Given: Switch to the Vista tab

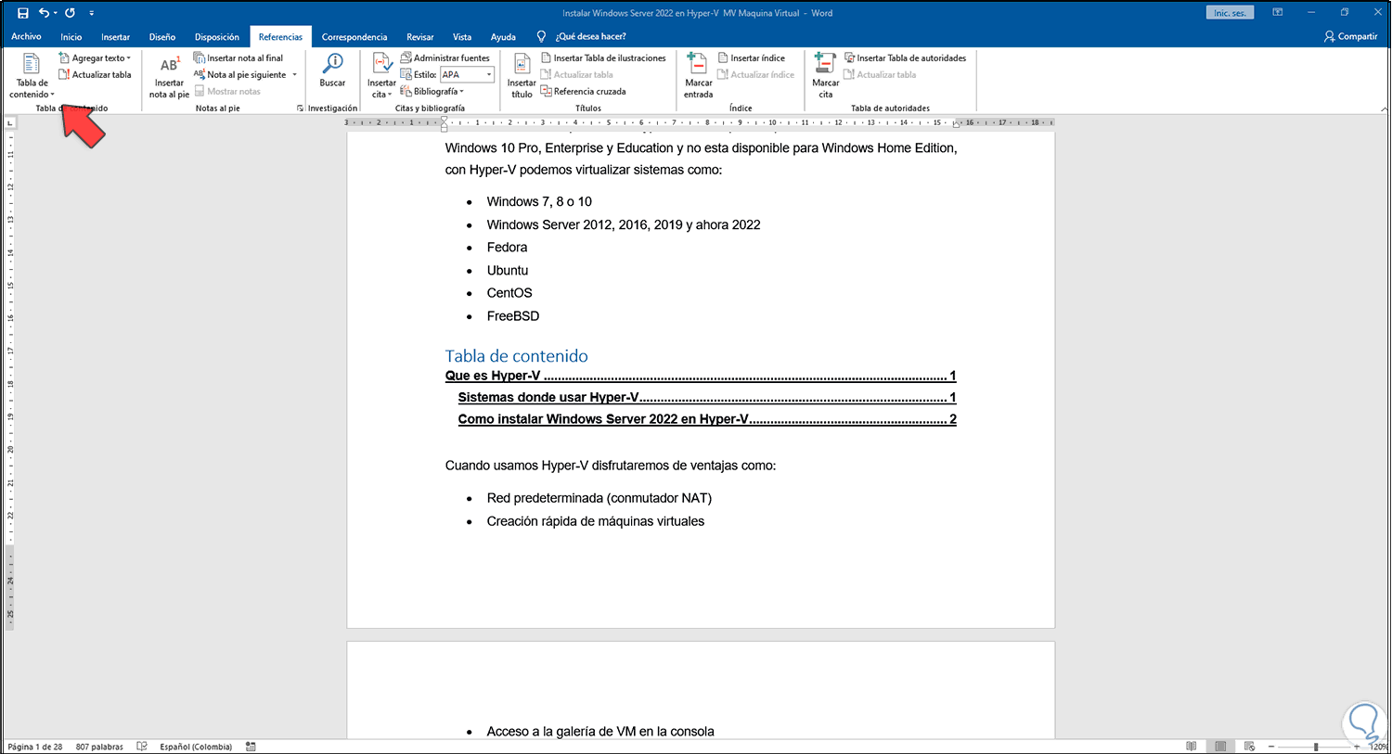Looking at the screenshot, I should (x=462, y=37).
